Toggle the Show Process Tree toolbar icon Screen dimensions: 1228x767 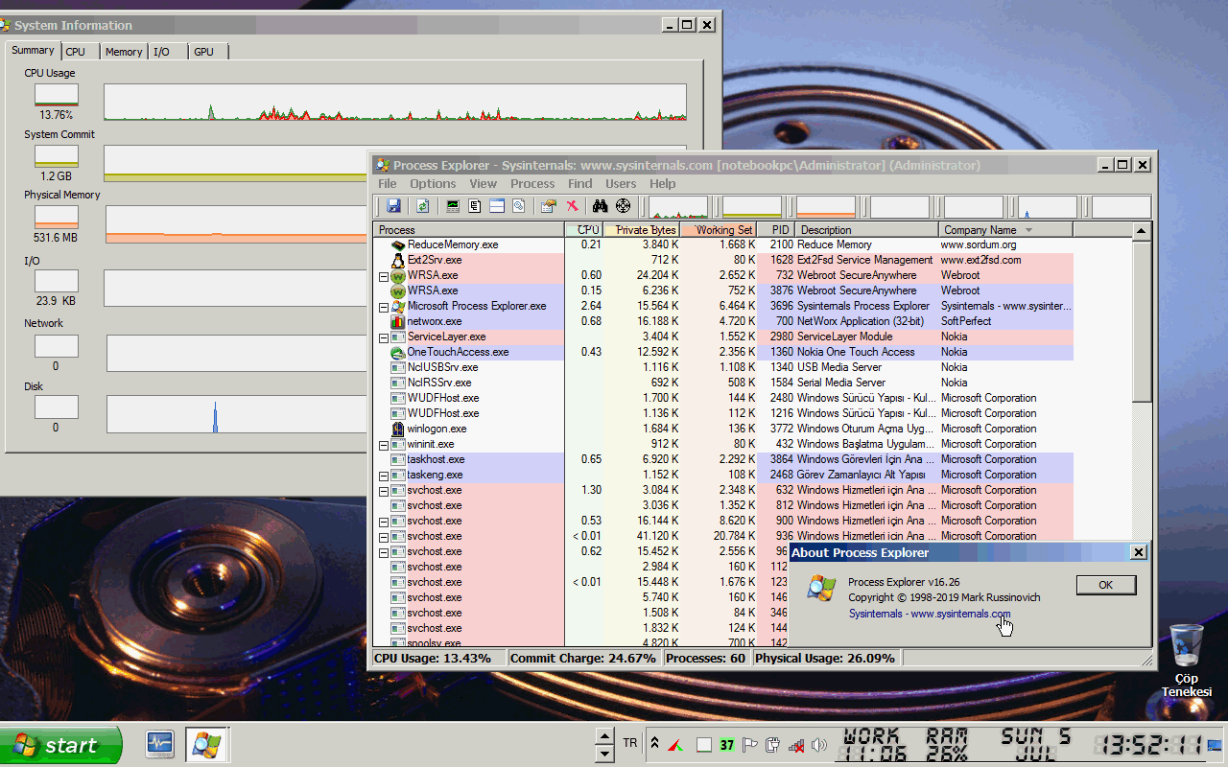click(x=475, y=206)
